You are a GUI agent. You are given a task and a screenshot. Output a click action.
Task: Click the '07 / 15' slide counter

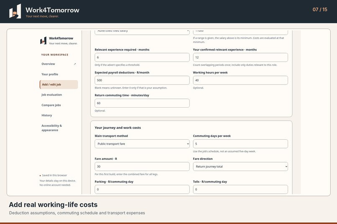(320, 10)
